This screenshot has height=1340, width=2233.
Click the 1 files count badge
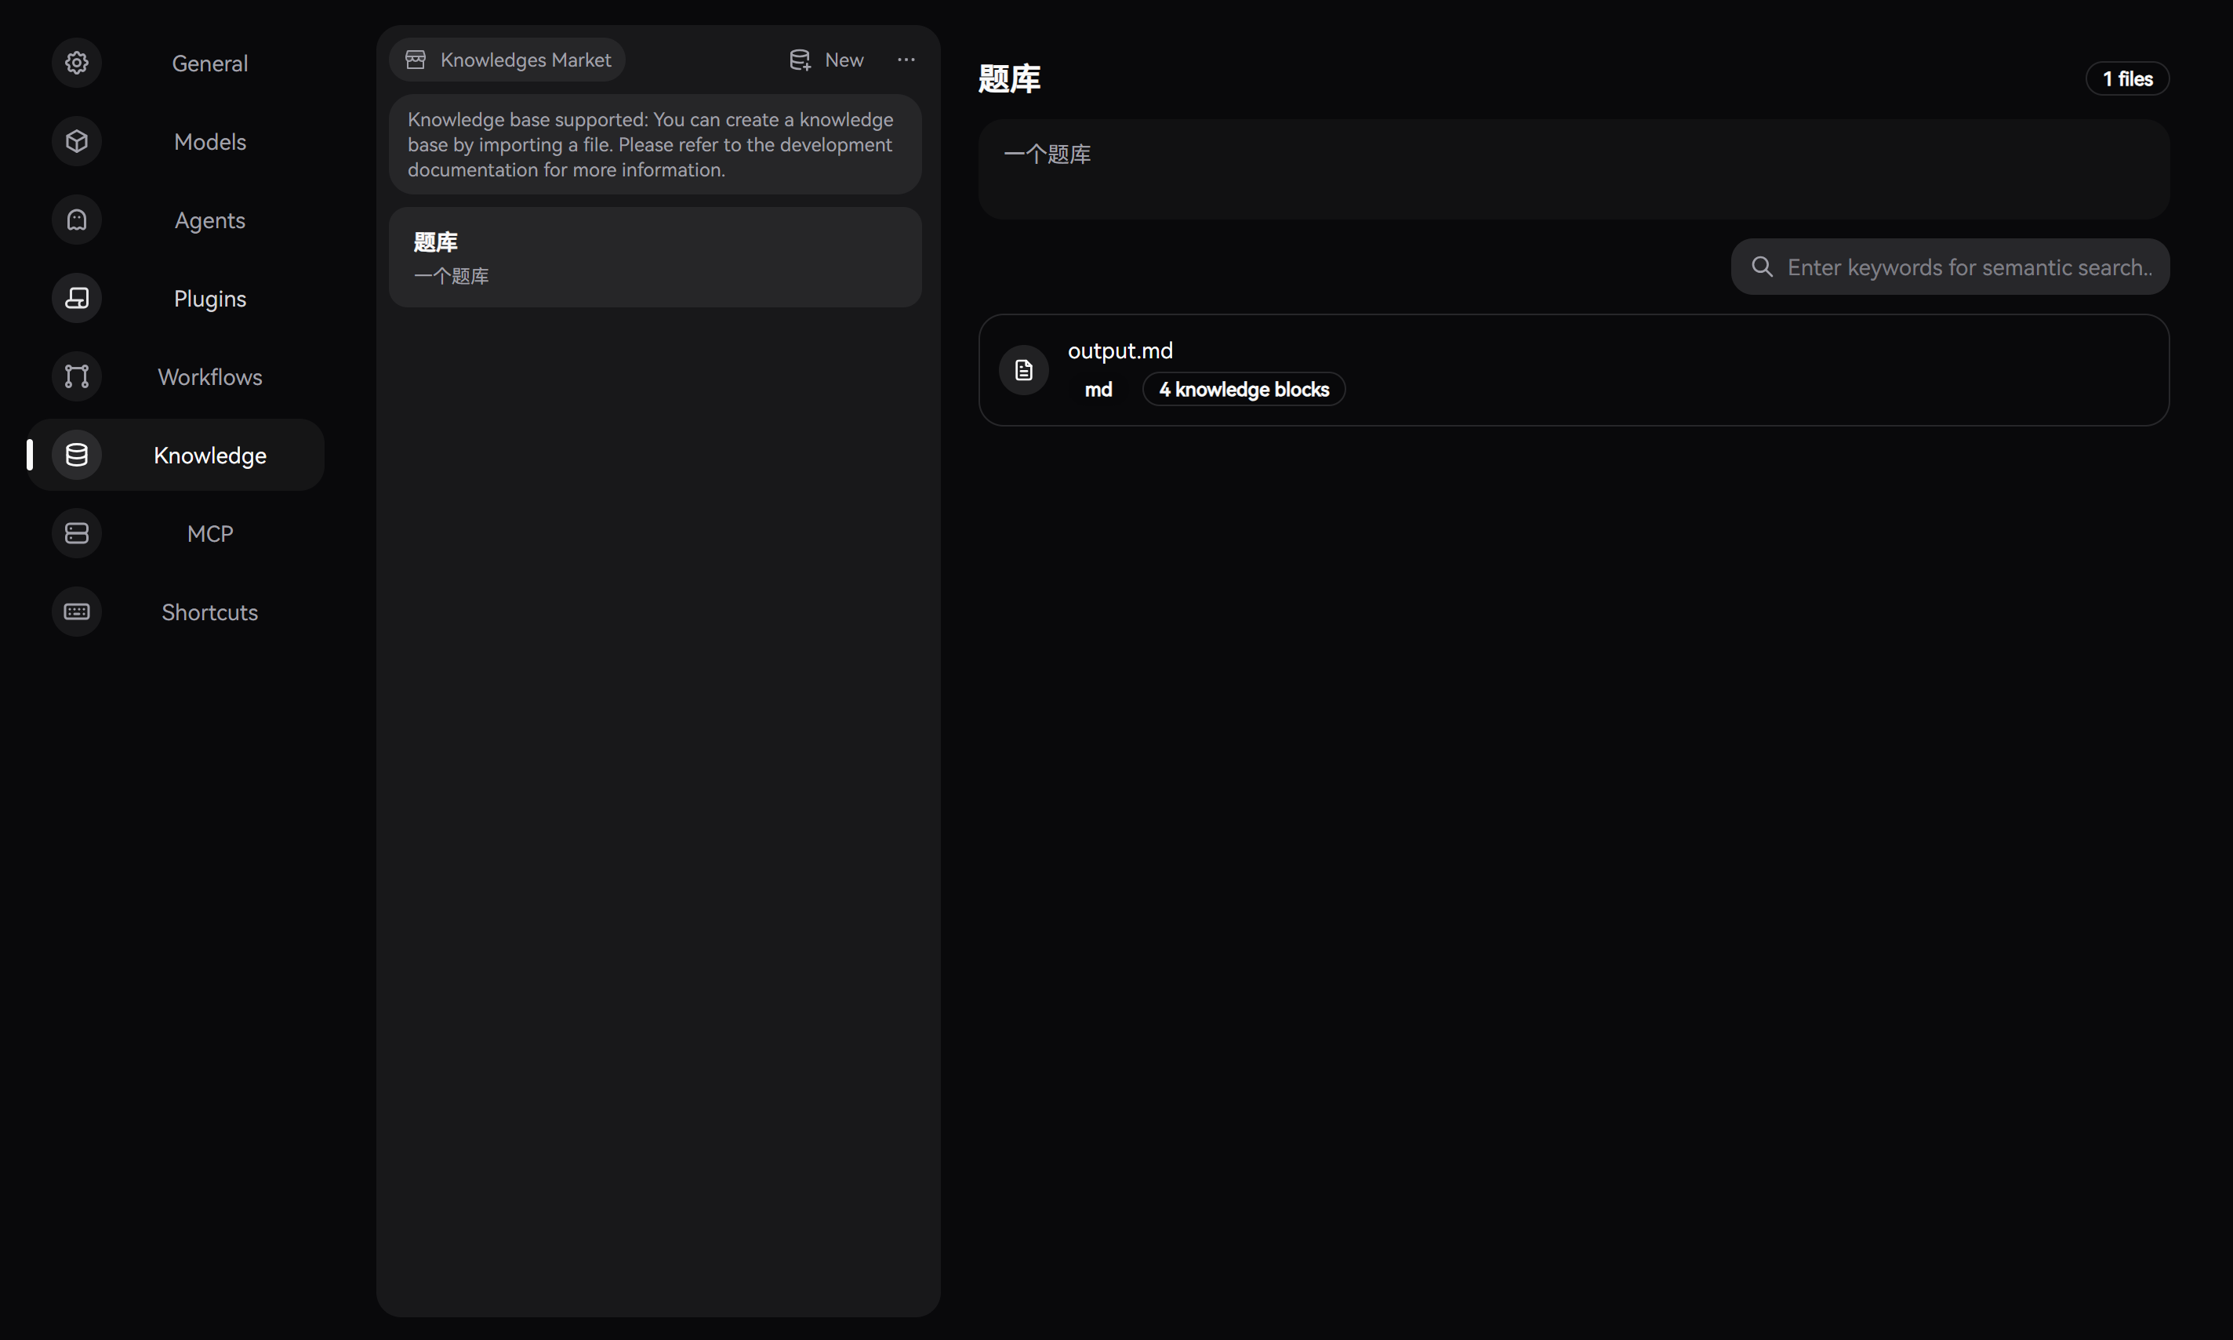click(2126, 78)
